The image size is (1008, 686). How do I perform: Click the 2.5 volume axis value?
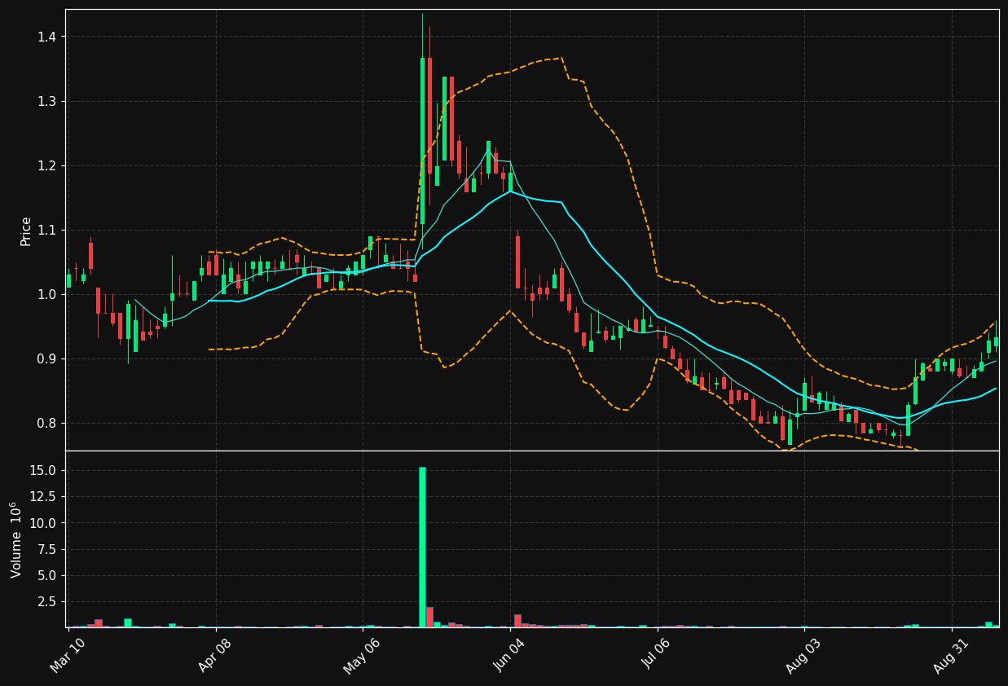[46, 601]
